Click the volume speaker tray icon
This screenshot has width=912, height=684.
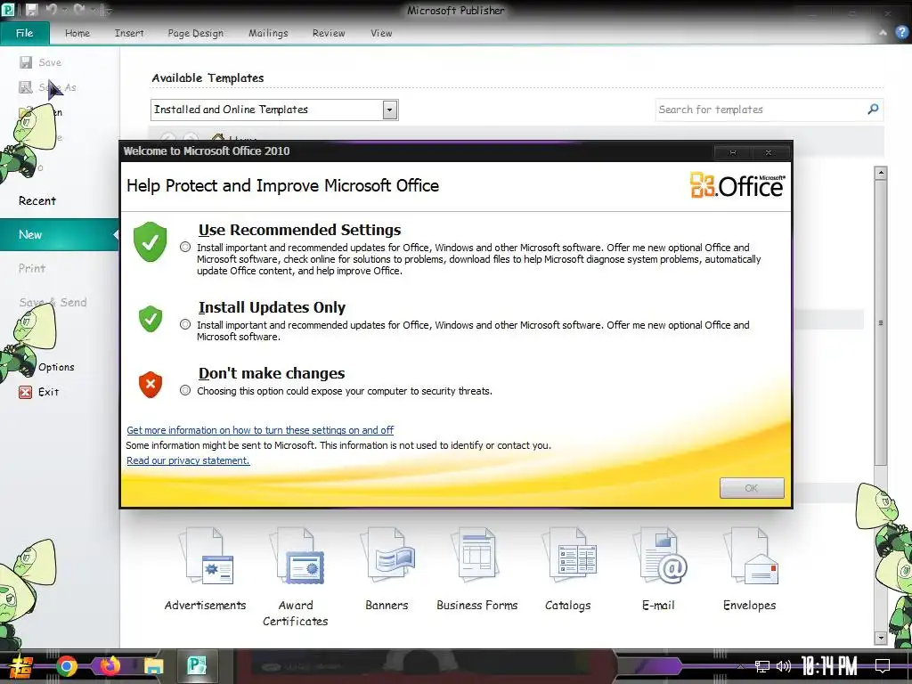coord(783,666)
